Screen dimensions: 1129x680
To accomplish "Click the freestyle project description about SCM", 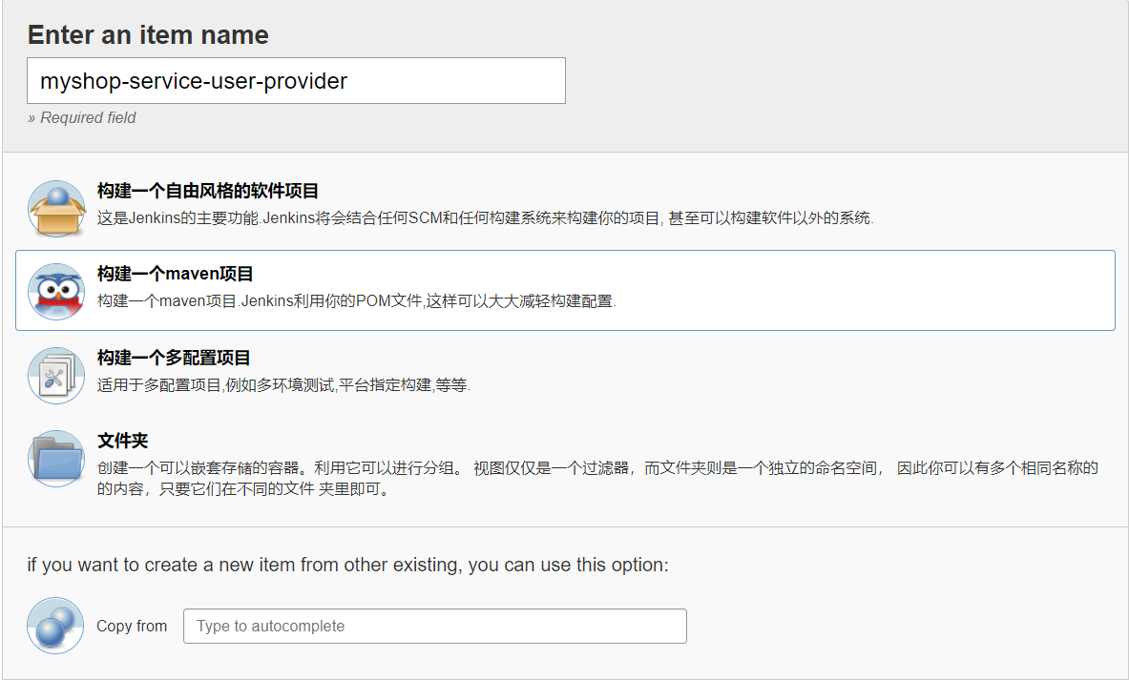I will point(485,217).
